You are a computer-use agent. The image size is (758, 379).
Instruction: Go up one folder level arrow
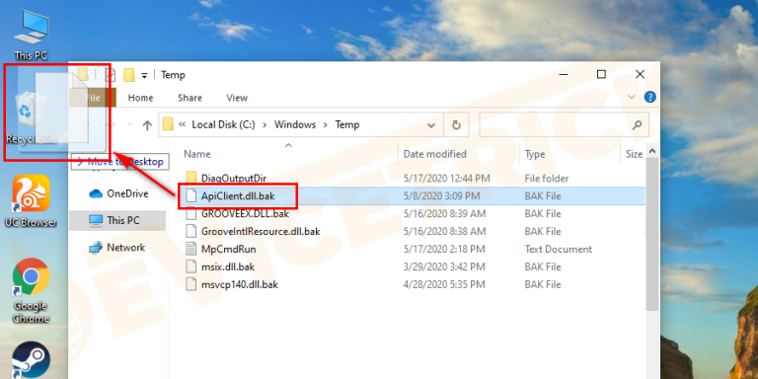coord(147,125)
